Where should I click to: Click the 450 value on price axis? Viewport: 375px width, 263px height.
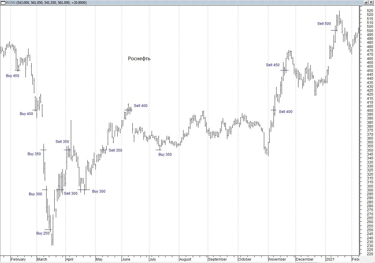click(370, 70)
